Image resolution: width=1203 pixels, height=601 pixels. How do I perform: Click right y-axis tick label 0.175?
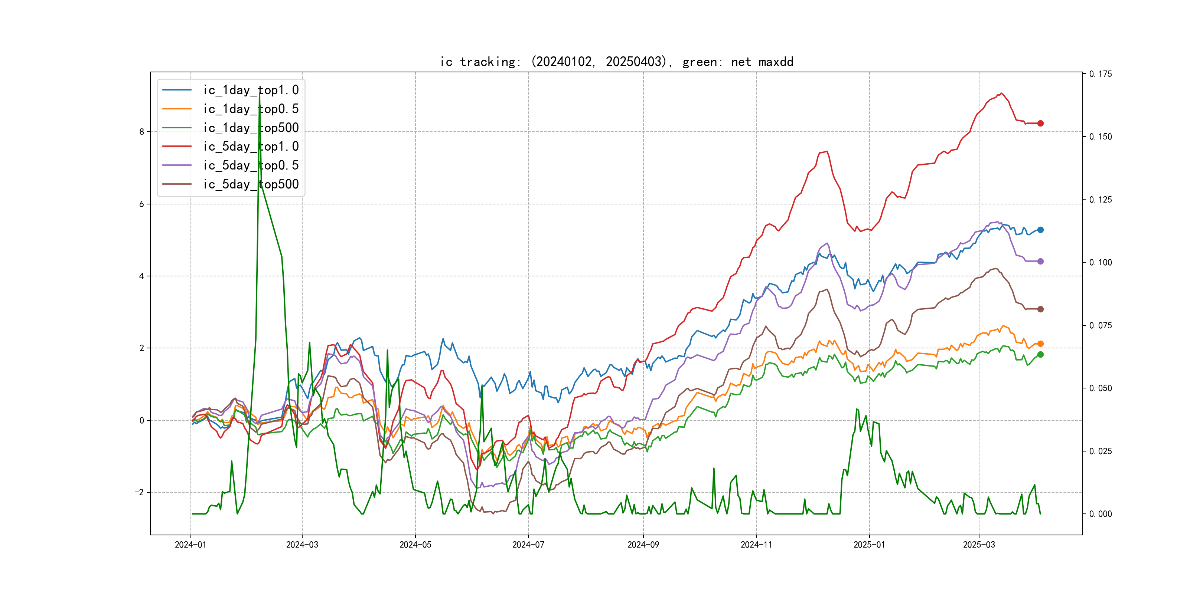(1100, 74)
